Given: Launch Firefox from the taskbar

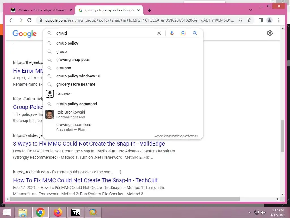Looking at the screenshot, I should [58, 212].
